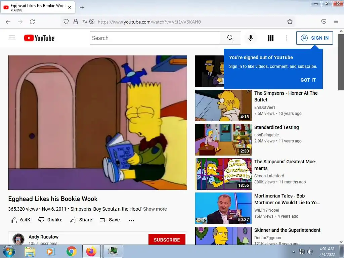The width and height of the screenshot is (344, 258).
Task: Open the volume speaker tray icon
Action: click(x=310, y=252)
